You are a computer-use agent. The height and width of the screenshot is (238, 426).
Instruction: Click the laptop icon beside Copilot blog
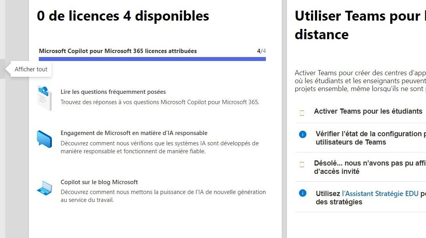coord(44,188)
